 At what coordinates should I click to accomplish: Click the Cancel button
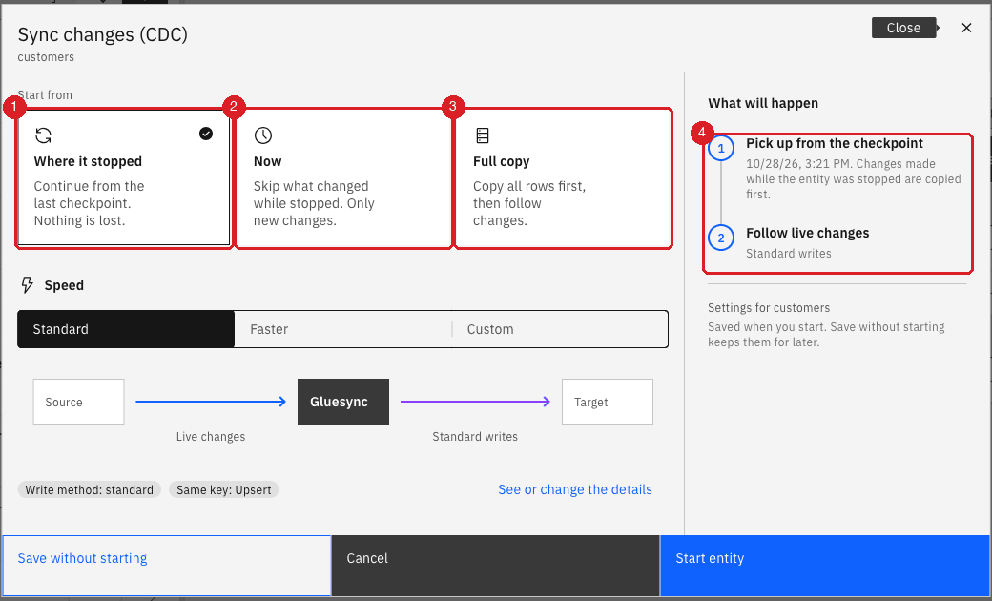(495, 566)
